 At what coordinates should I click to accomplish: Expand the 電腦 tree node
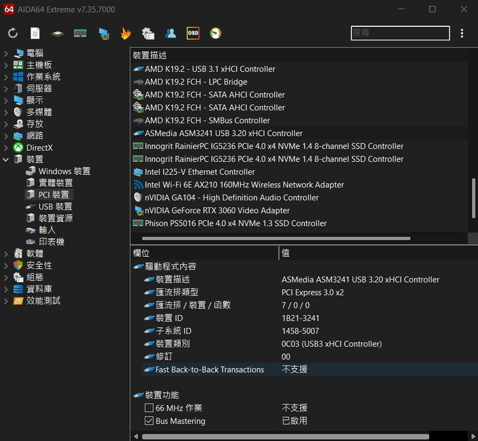click(x=6, y=54)
